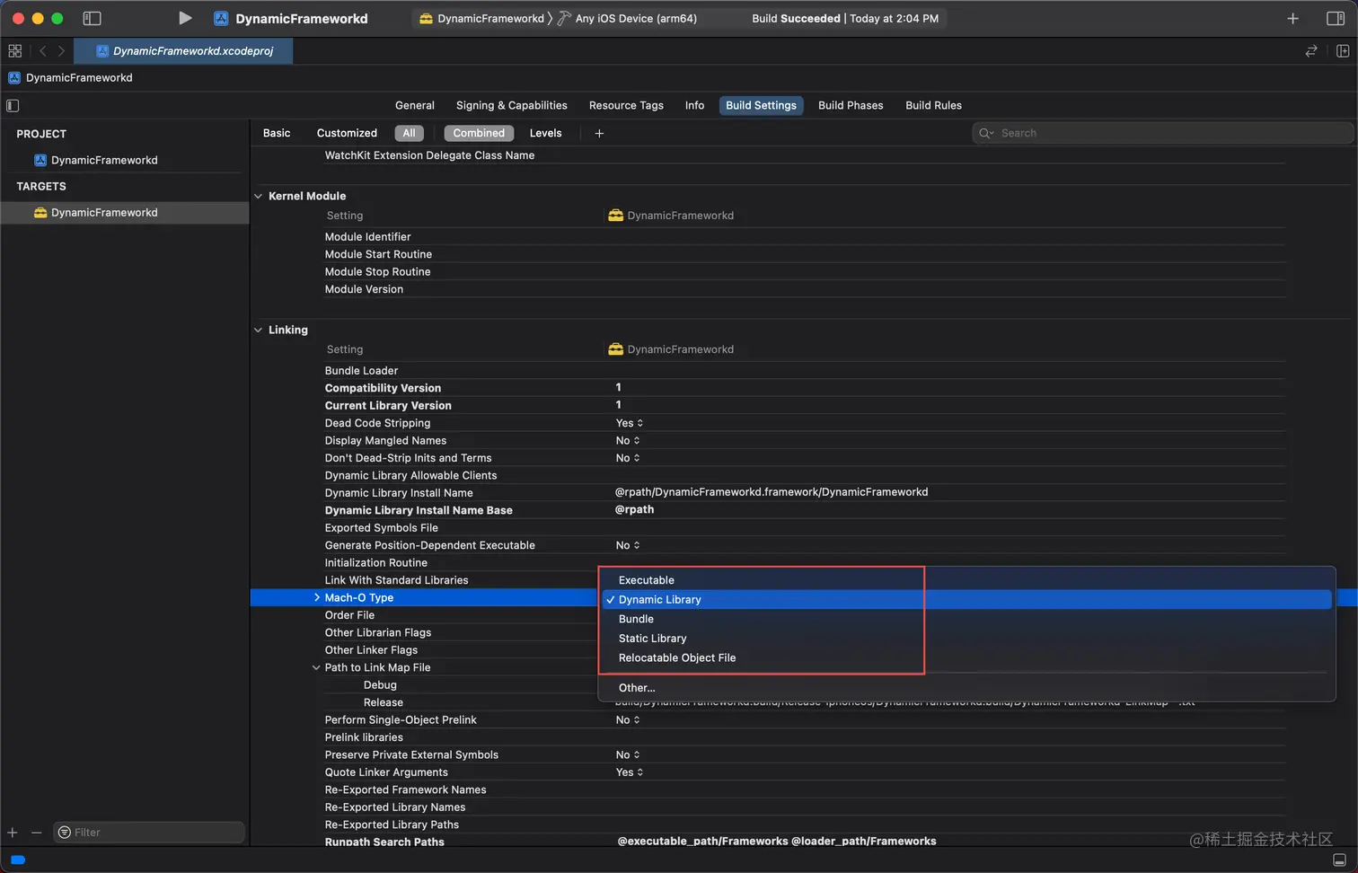1358x873 pixels.
Task: Hide the project and targets list icon
Action: coord(13,105)
